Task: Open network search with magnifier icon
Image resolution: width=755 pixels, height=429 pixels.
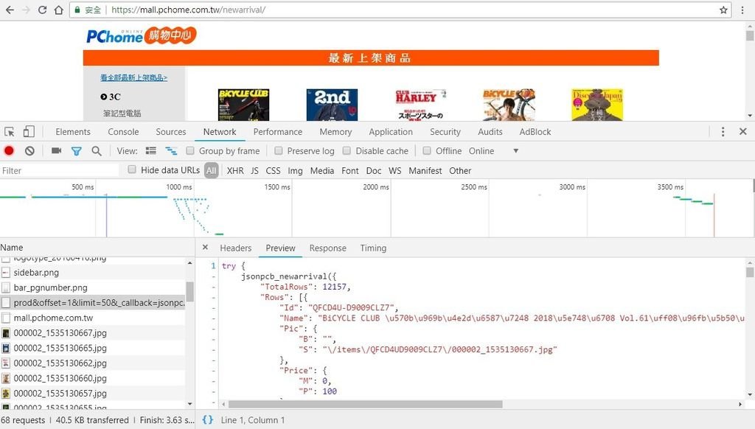Action: point(97,151)
